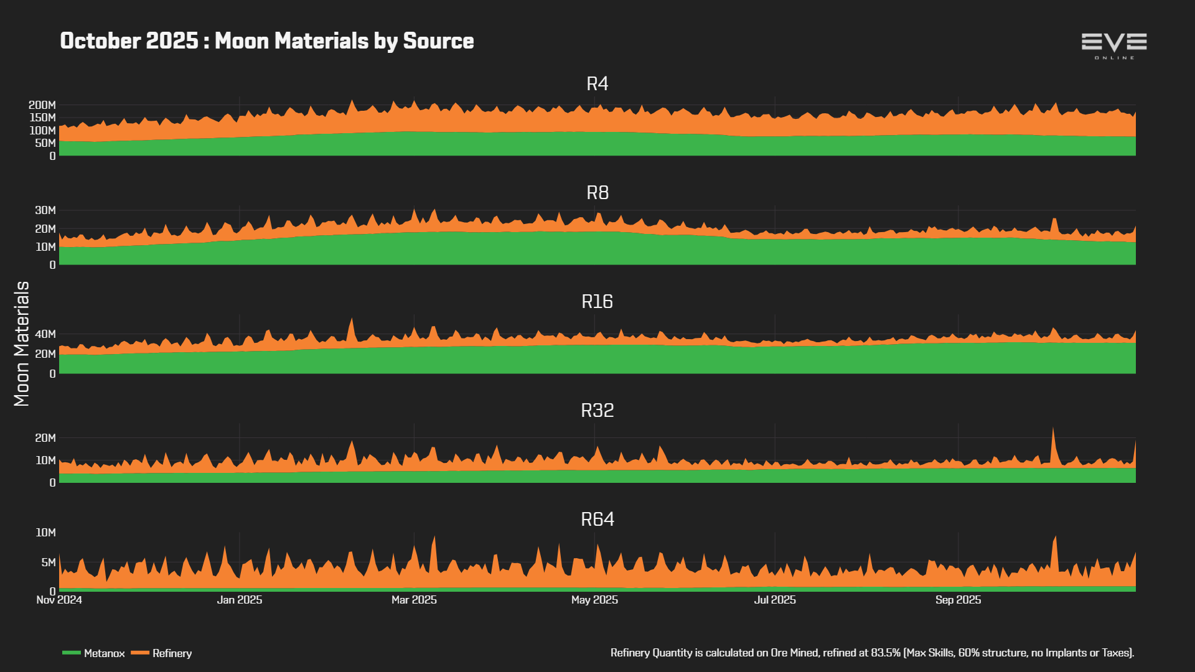Click the Refinery Quantity footnote text
The width and height of the screenshot is (1195, 672).
(873, 653)
